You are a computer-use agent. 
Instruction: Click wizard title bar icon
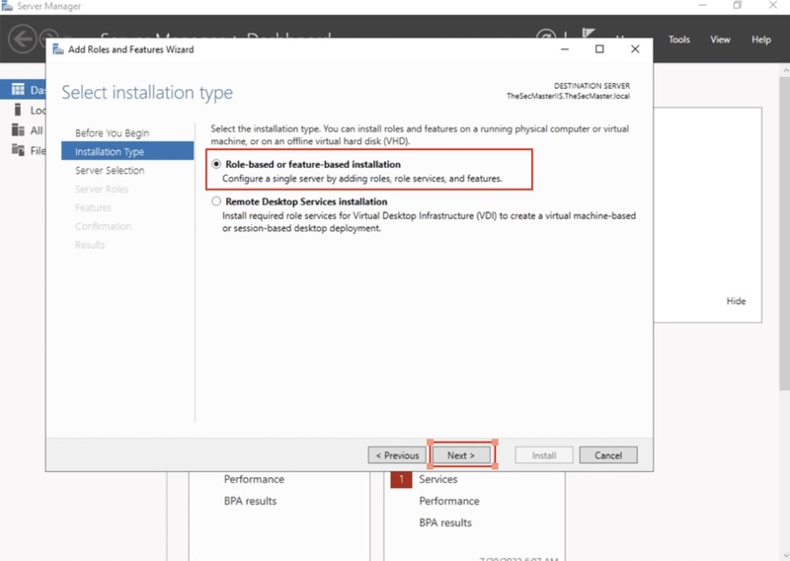point(58,49)
